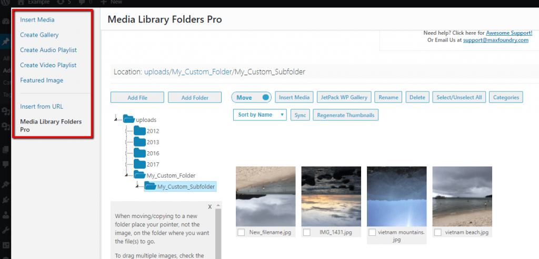Click the support@maxfoundry.com email link

[495, 40]
